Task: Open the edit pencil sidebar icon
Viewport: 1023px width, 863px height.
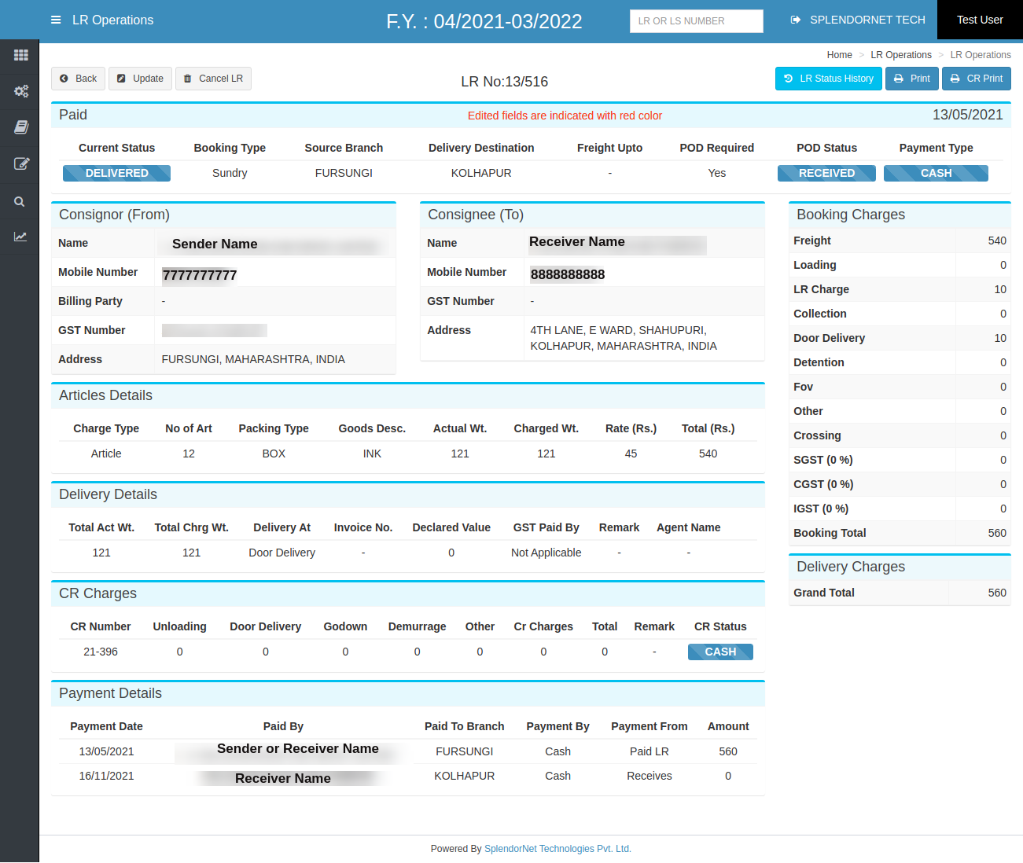Action: 21,163
